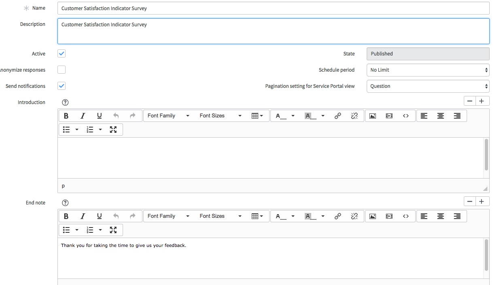
Task: Click the Introduction editor vertical scrollbar
Action: point(486,154)
